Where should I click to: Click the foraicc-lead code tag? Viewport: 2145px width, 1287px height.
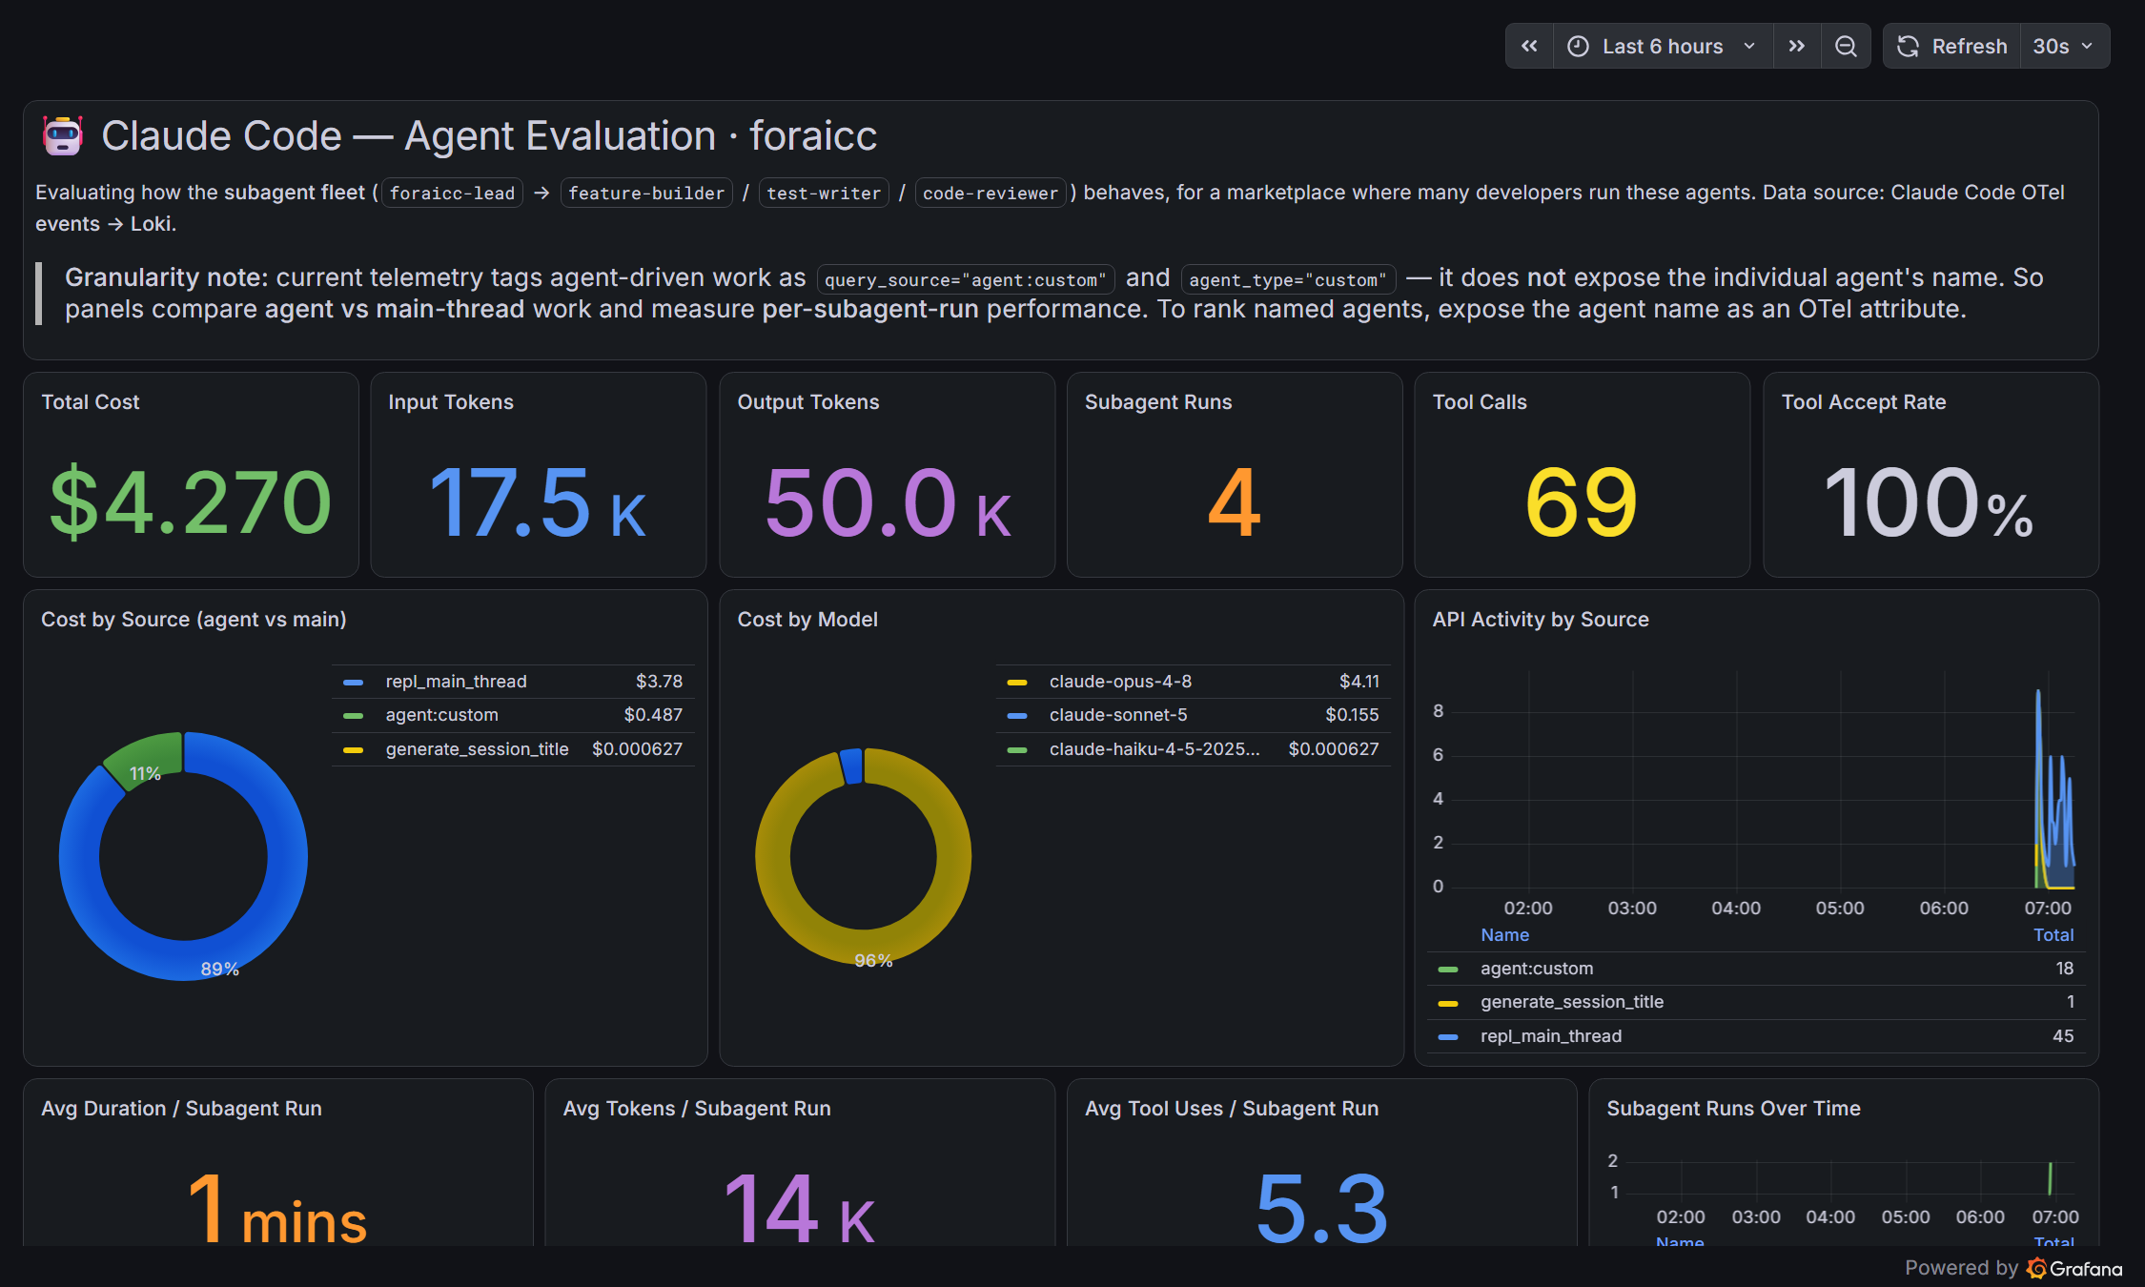coord(452,193)
